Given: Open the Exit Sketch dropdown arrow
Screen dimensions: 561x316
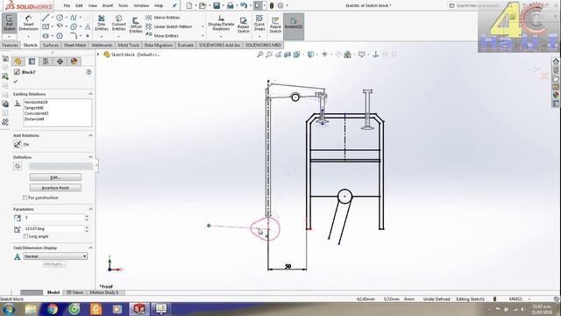Looking at the screenshot, I should coord(10,37).
